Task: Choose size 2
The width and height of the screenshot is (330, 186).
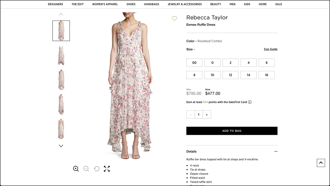Action: click(x=231, y=63)
